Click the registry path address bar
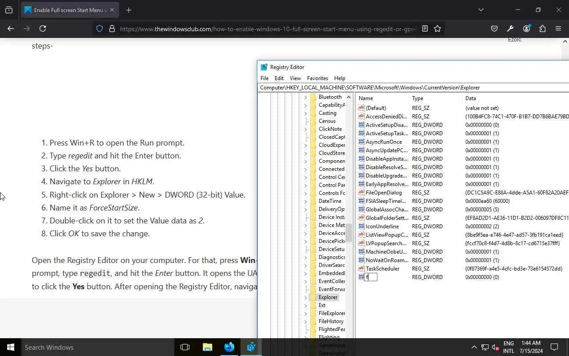Viewport: 569px width, 356px height. pos(413,88)
